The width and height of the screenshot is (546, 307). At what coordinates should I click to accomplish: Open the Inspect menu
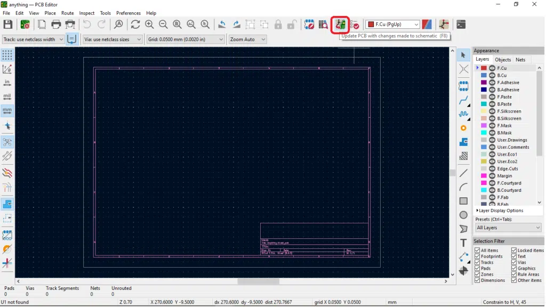pyautogui.click(x=87, y=13)
